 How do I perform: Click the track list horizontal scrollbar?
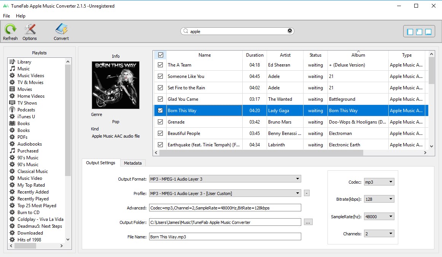[261, 152]
